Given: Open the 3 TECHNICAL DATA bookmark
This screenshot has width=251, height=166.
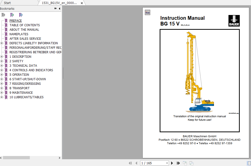Looking at the screenshot, I should 23,65.
